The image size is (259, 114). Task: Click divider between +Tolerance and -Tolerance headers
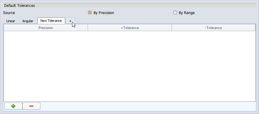pyautogui.click(x=171, y=28)
